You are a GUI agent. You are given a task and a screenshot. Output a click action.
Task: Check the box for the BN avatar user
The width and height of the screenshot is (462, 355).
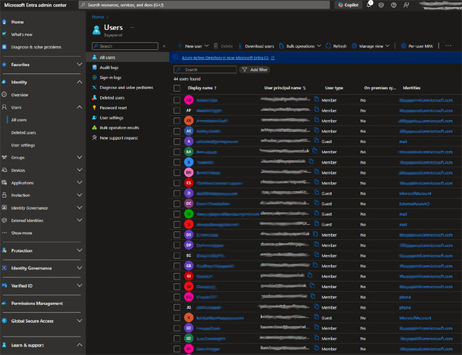click(177, 172)
